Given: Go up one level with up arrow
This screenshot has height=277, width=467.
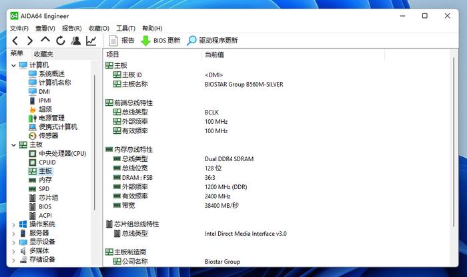Looking at the screenshot, I should (x=45, y=39).
